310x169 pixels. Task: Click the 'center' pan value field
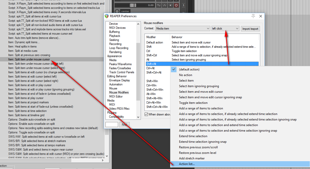(x=125, y=11)
